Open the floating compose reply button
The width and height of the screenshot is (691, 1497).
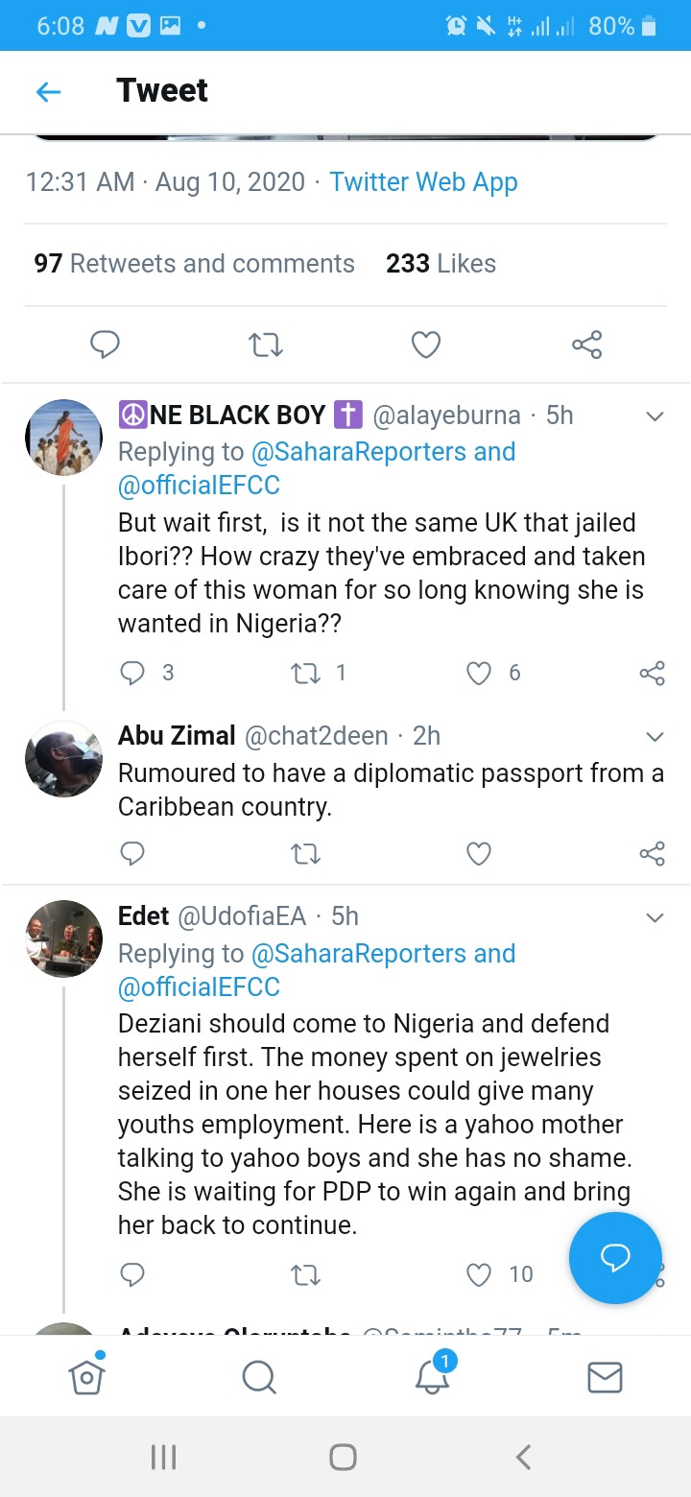(x=615, y=1258)
